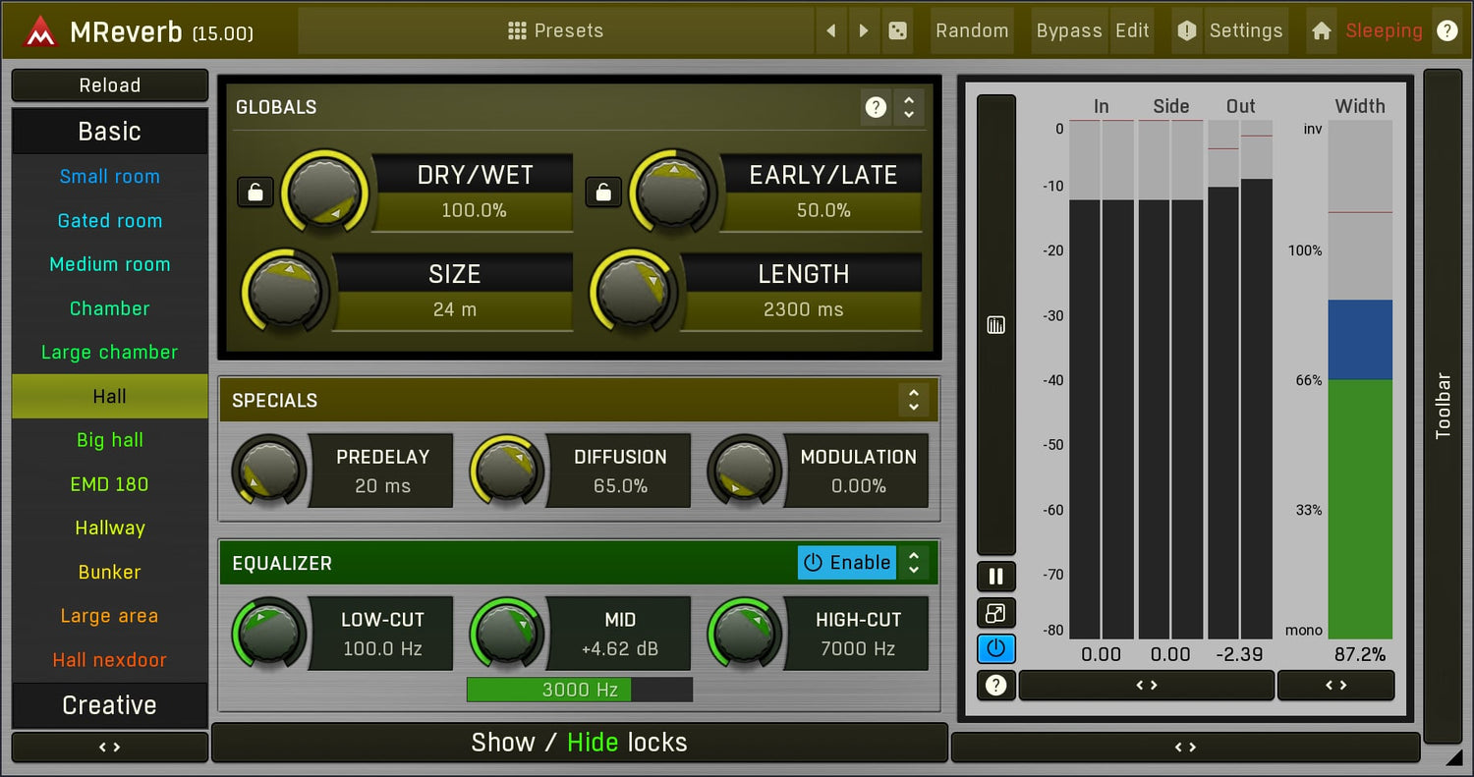Image resolution: width=1474 pixels, height=777 pixels.
Task: Go to next preset with right arrow
Action: pyautogui.click(x=864, y=31)
